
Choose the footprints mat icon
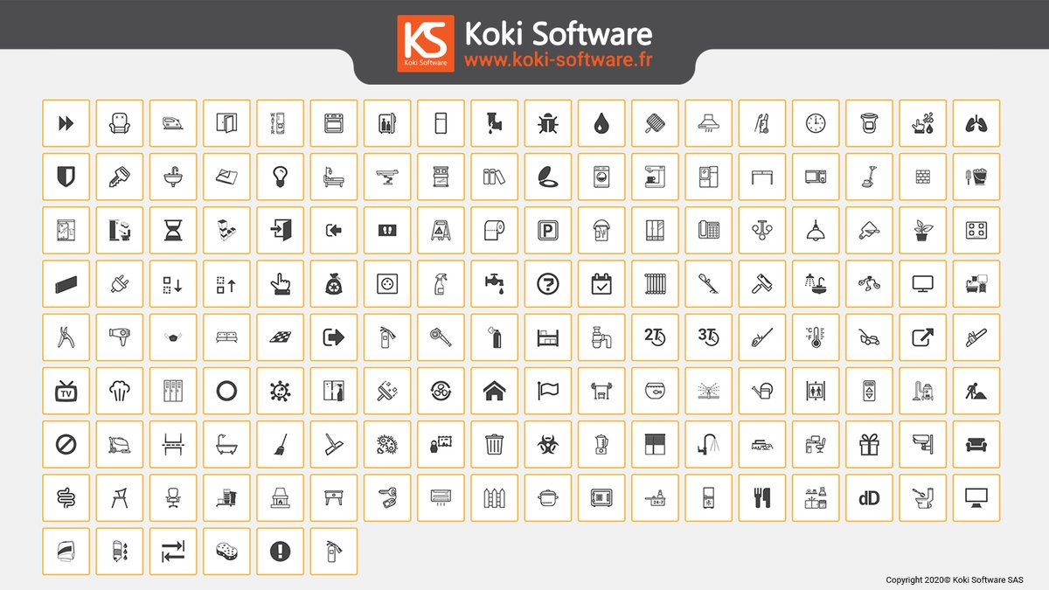point(387,230)
